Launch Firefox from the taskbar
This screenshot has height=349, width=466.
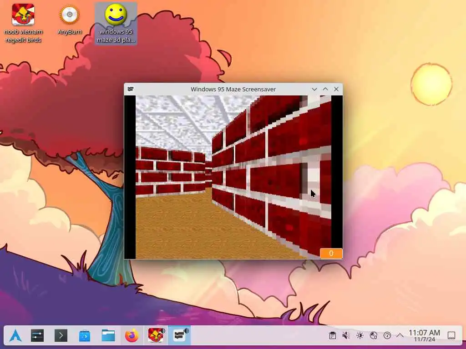coord(132,336)
